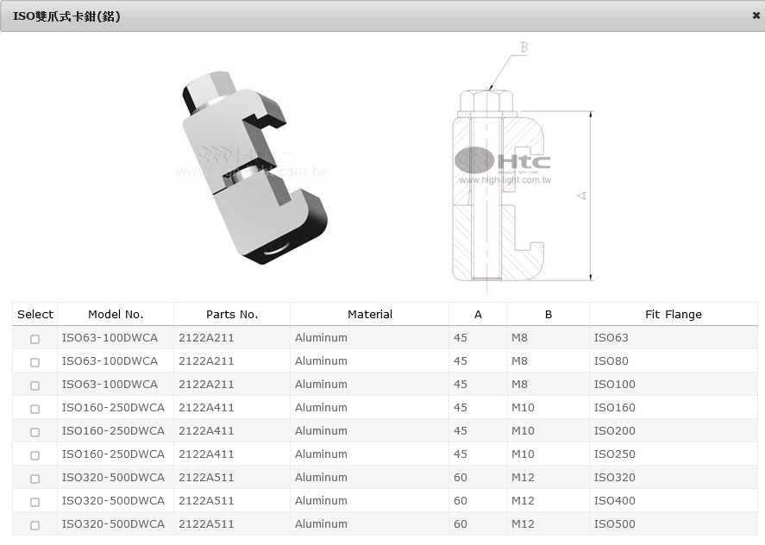Click the Fit Flange column header

(673, 315)
